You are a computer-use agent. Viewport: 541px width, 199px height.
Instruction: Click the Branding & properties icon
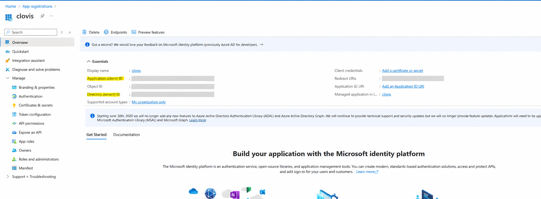click(14, 87)
